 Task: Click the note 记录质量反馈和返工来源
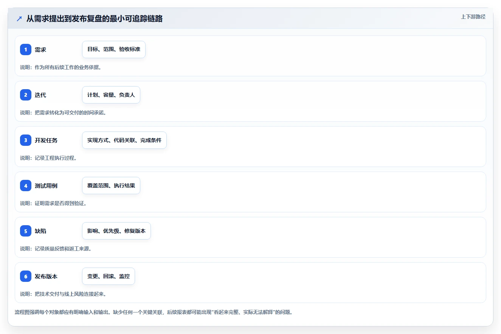(56, 249)
